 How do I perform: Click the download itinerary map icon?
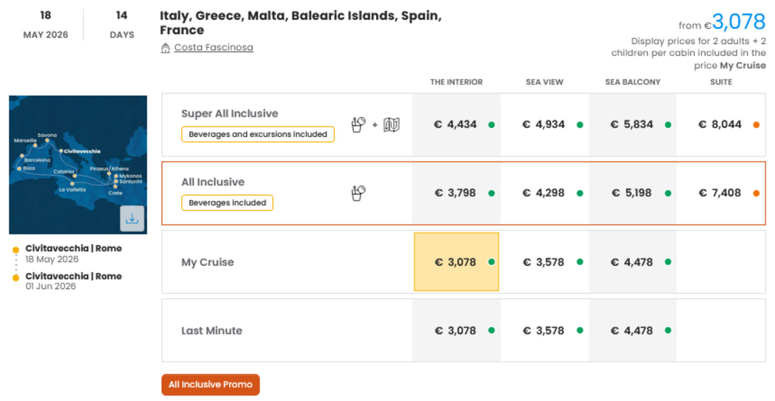pyautogui.click(x=132, y=219)
